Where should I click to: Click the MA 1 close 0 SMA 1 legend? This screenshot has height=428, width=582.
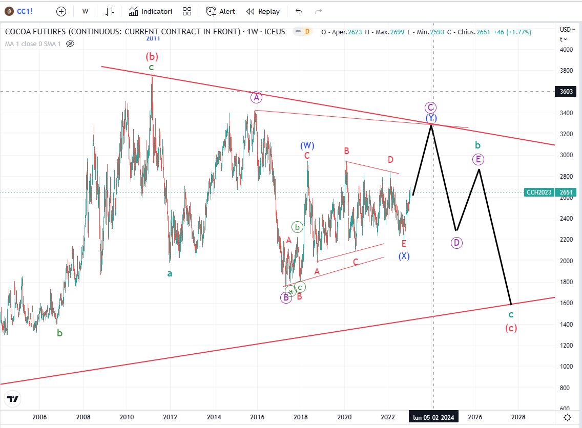tap(33, 44)
